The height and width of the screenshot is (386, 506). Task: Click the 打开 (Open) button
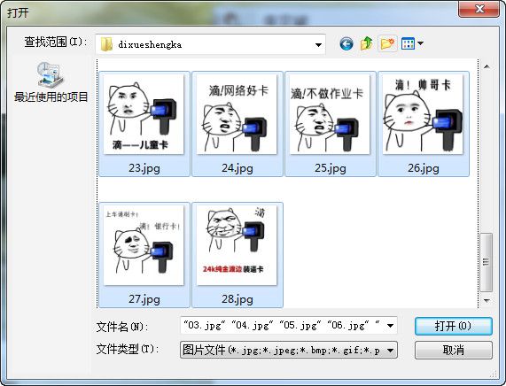[454, 326]
